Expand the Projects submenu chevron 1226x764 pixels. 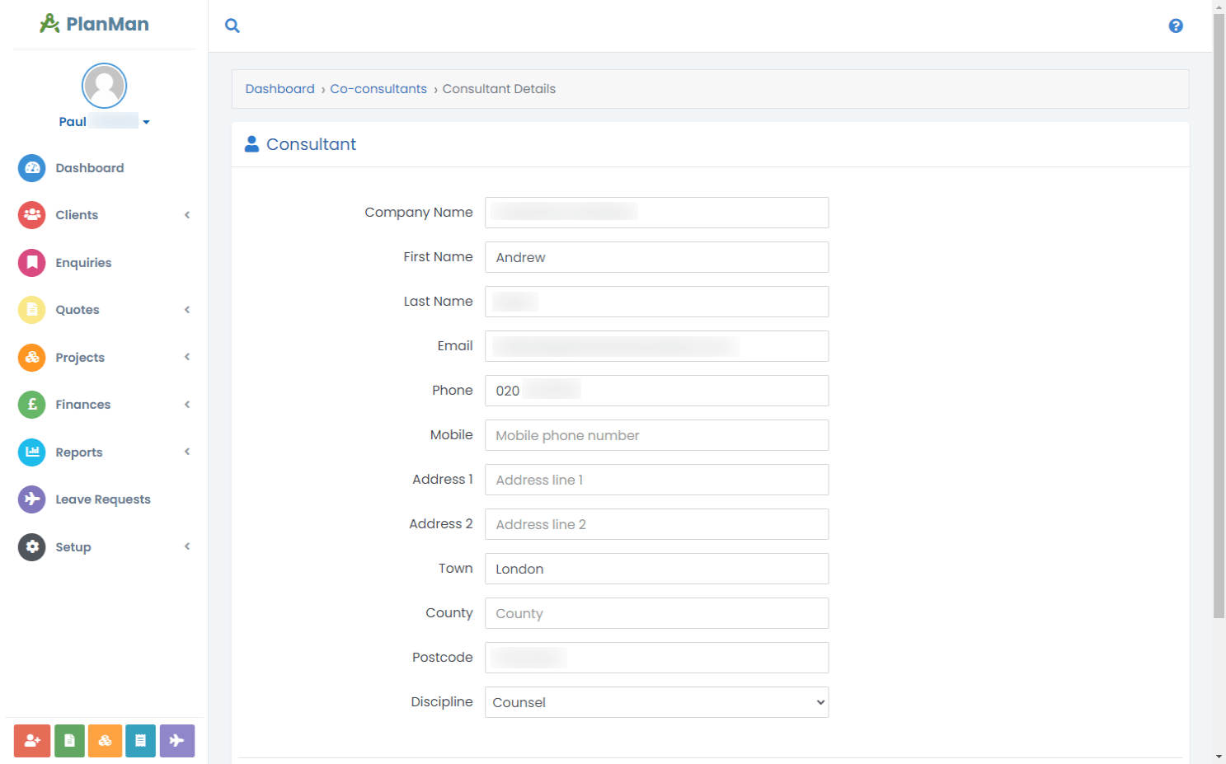pos(187,357)
